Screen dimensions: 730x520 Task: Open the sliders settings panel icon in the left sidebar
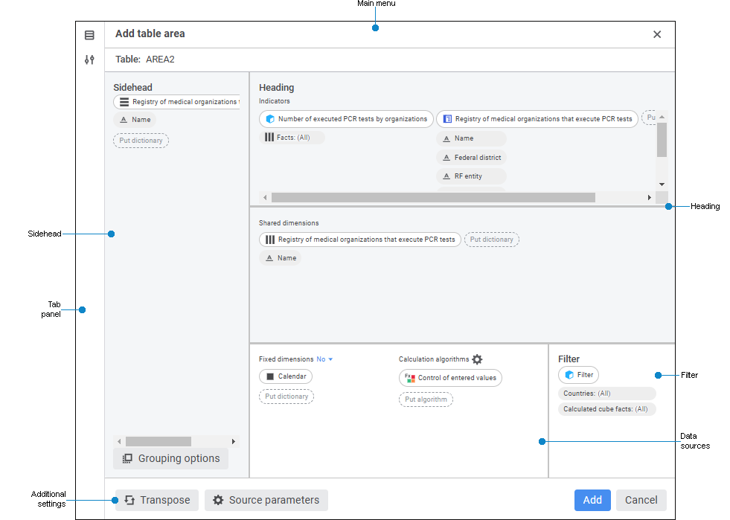pyautogui.click(x=89, y=60)
